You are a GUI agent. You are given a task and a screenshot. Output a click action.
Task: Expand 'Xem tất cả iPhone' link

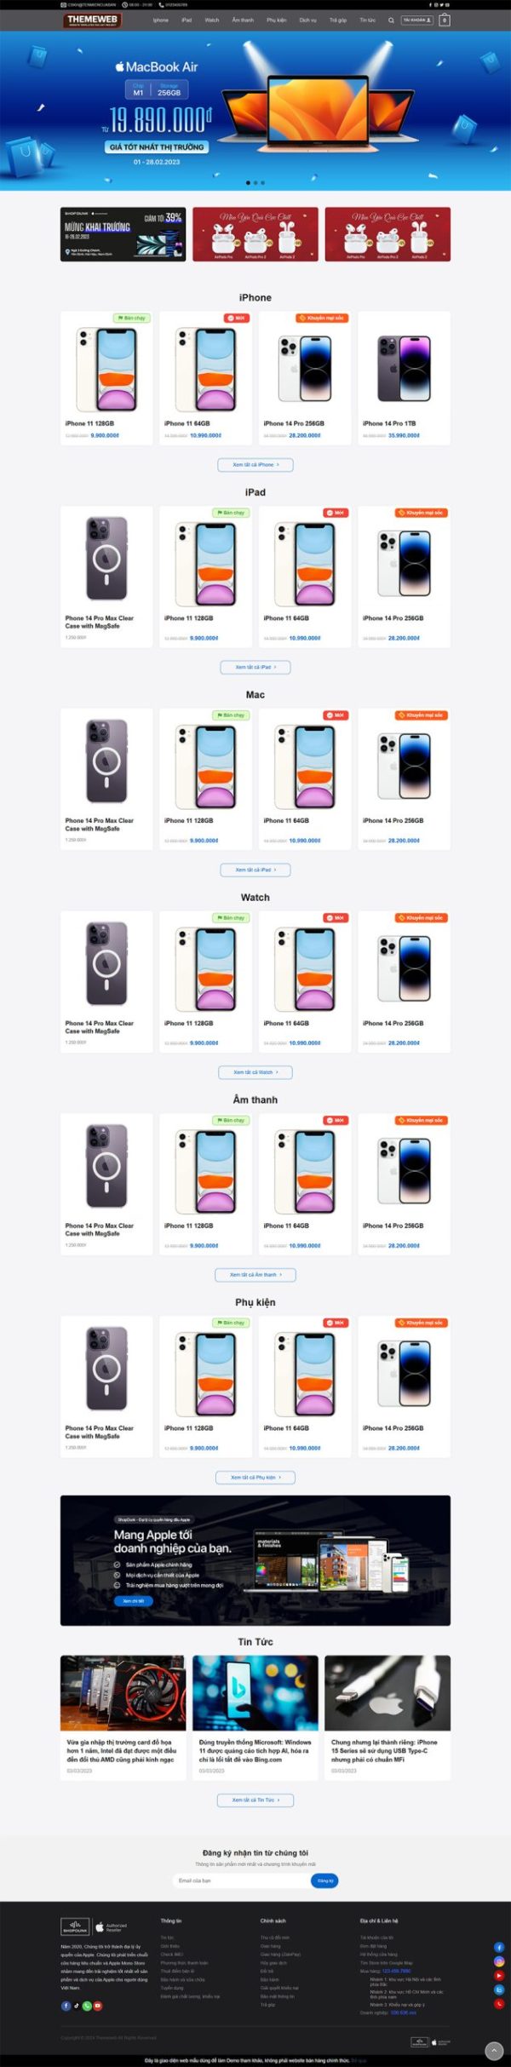tap(255, 464)
